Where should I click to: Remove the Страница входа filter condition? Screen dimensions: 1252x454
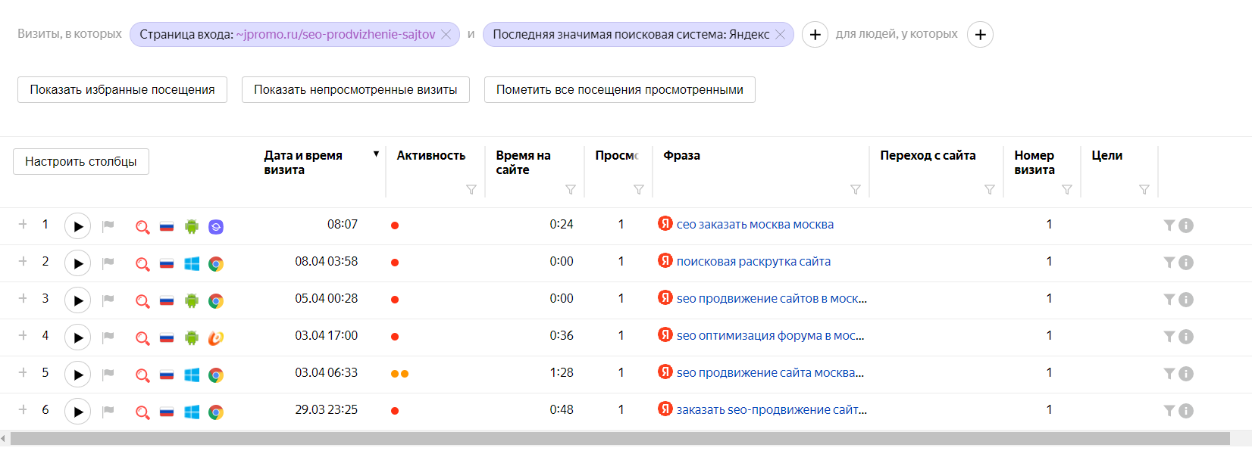coord(446,34)
